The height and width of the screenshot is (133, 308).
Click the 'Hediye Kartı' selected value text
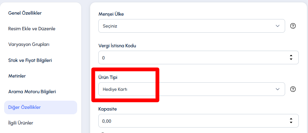115,89
